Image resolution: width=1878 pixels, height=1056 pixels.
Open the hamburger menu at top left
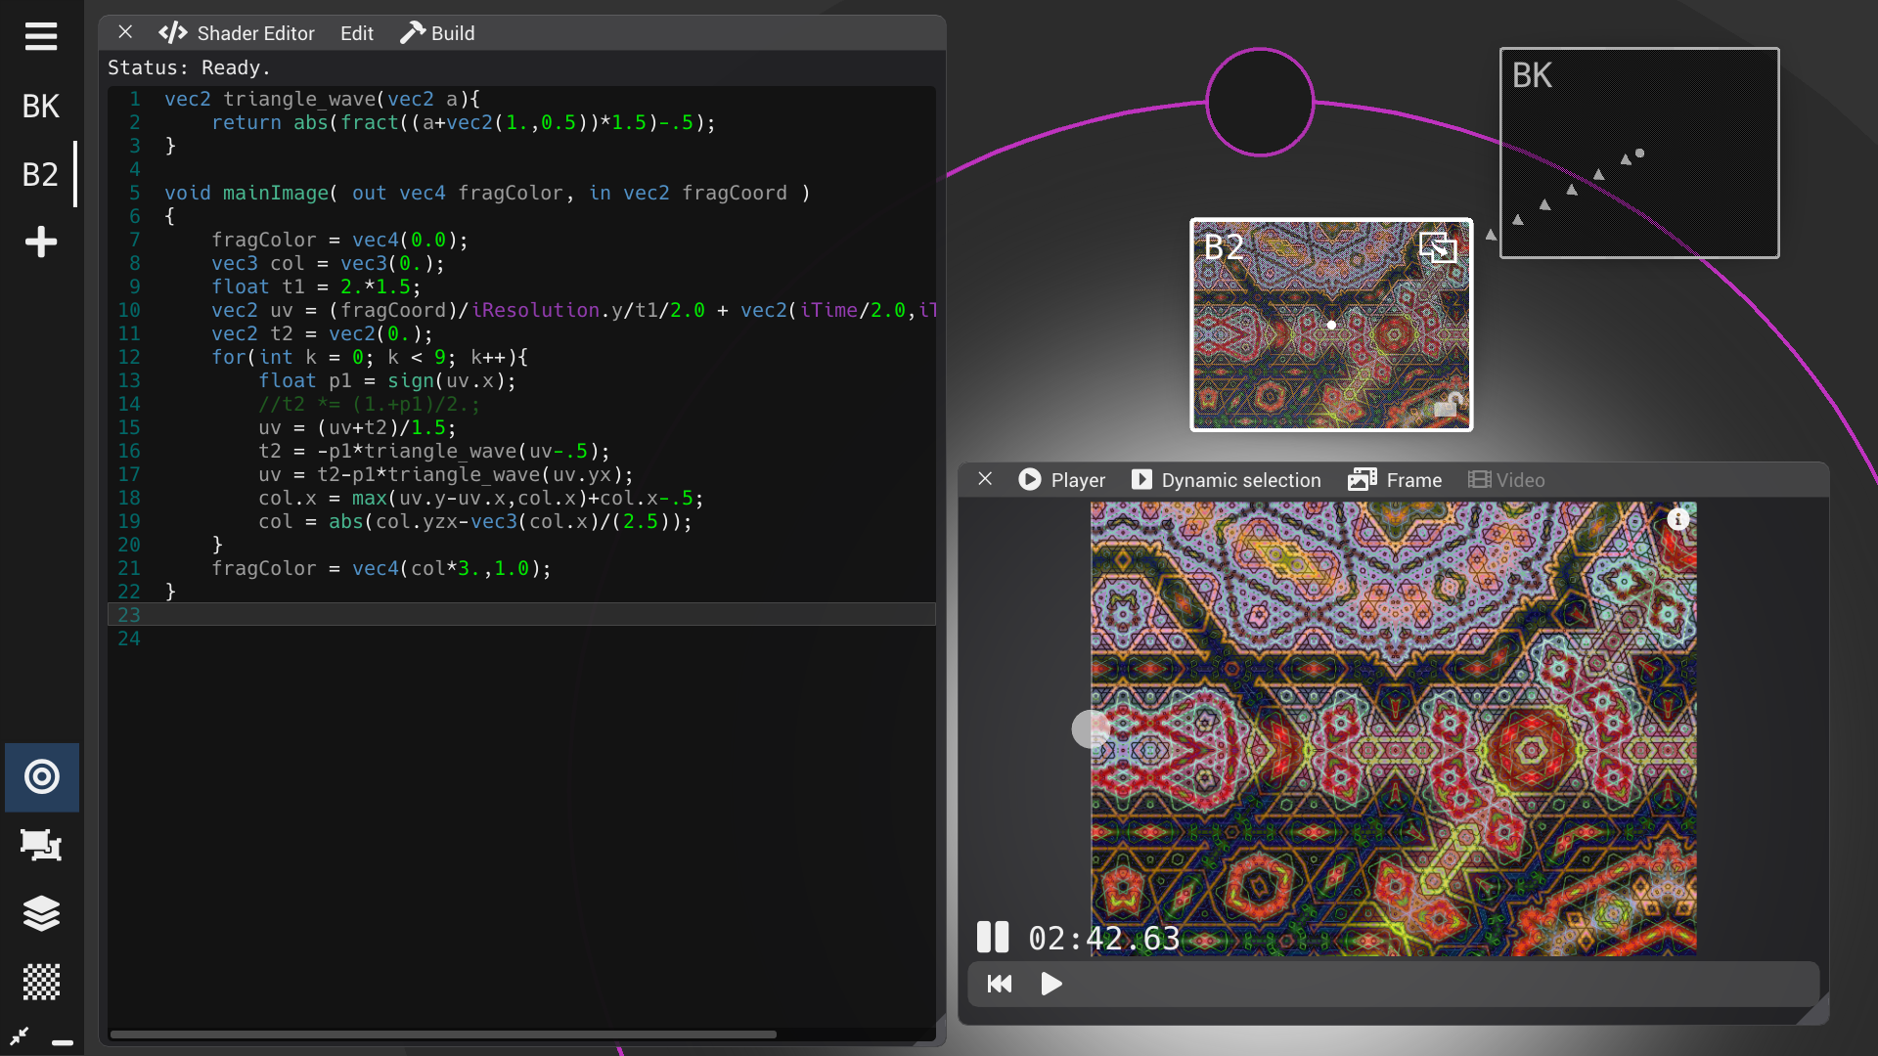(40, 36)
